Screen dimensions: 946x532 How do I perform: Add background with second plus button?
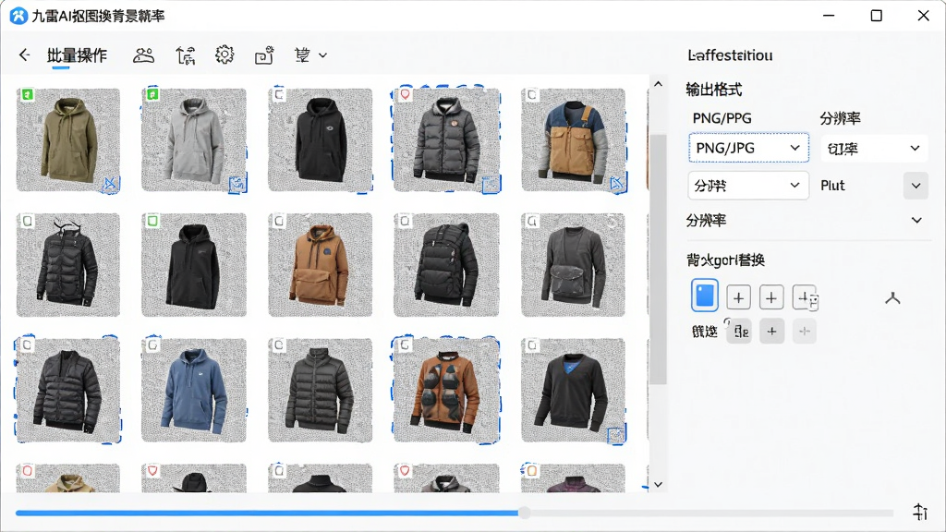[x=771, y=298]
